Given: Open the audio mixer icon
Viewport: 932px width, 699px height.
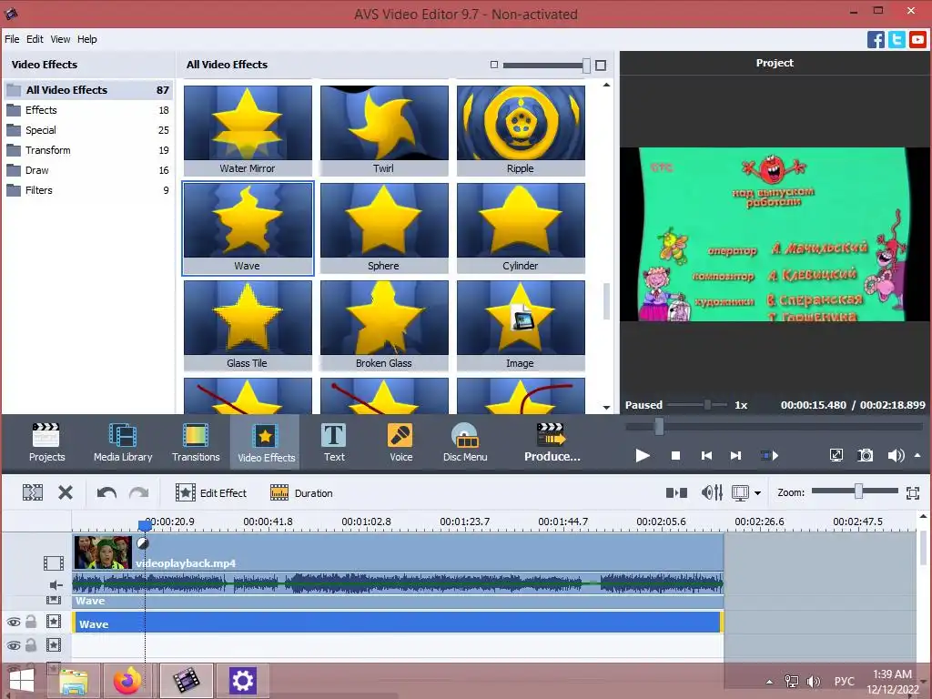Looking at the screenshot, I should pyautogui.click(x=712, y=492).
